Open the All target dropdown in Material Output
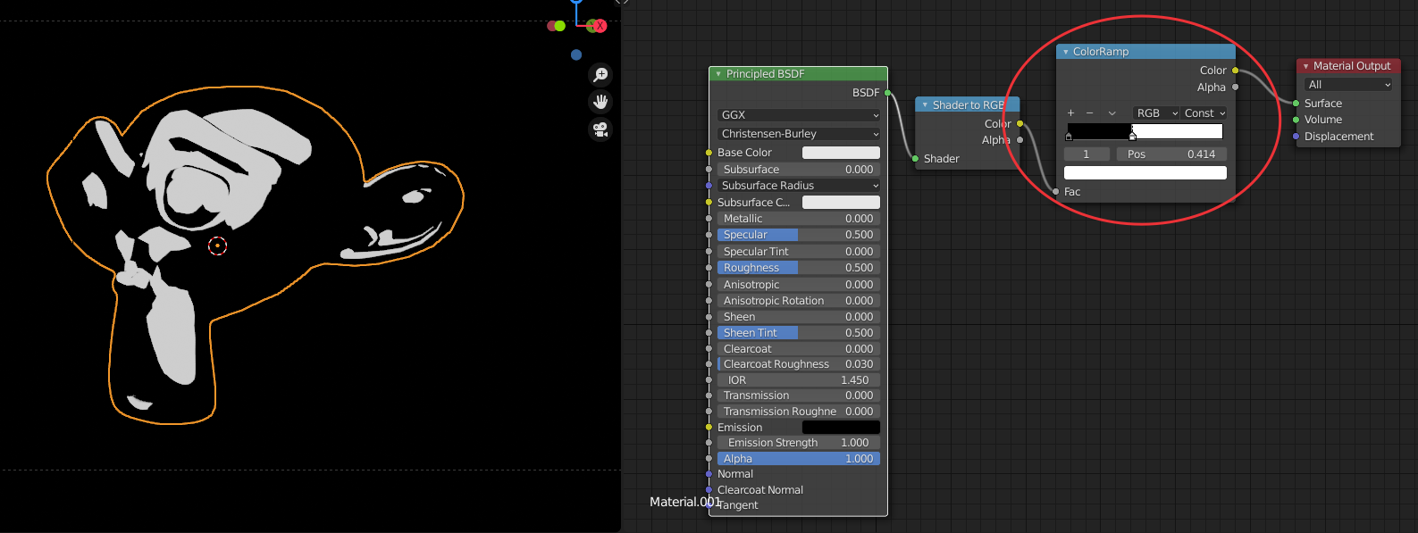This screenshot has height=533, width=1418. point(1348,85)
